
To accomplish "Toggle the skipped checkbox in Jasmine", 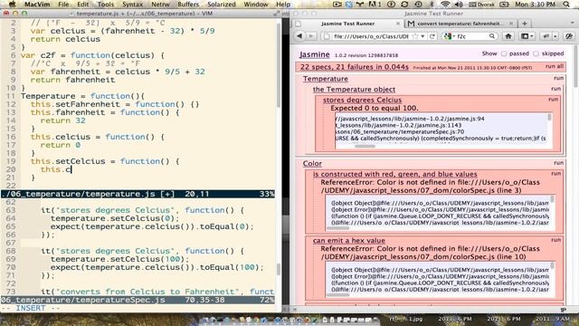I will (x=536, y=53).
